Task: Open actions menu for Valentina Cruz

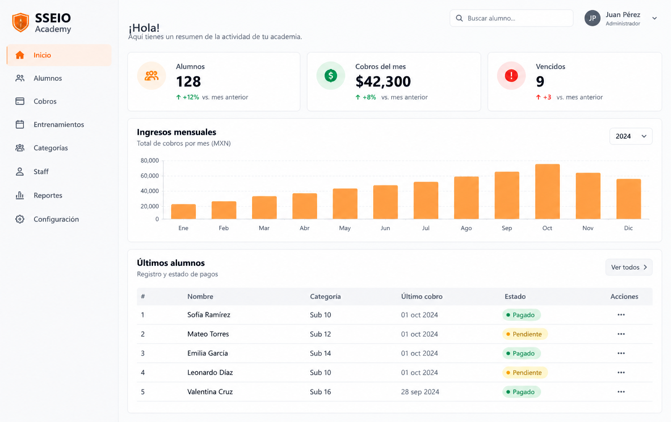Action: tap(621, 392)
